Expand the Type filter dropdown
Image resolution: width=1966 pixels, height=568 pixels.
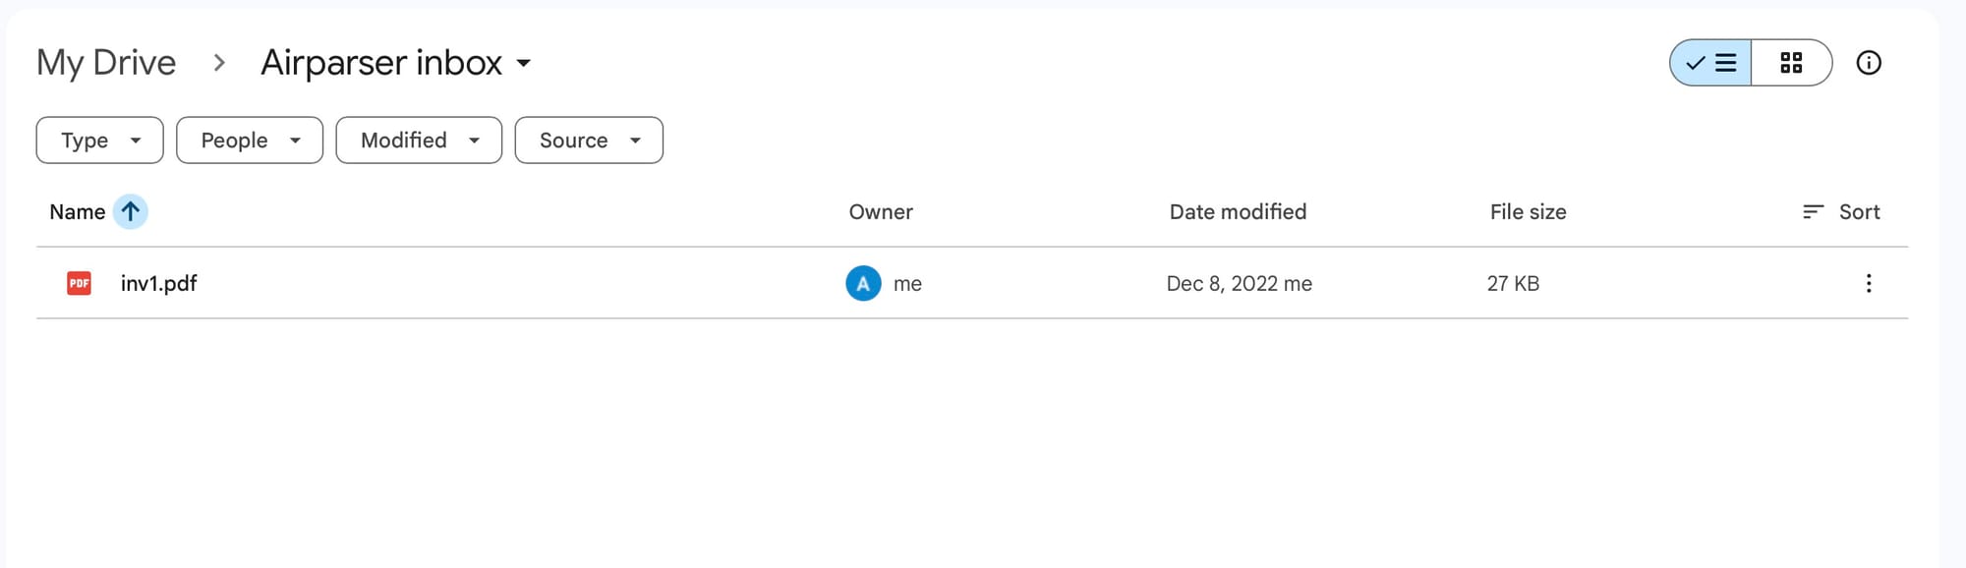(99, 141)
